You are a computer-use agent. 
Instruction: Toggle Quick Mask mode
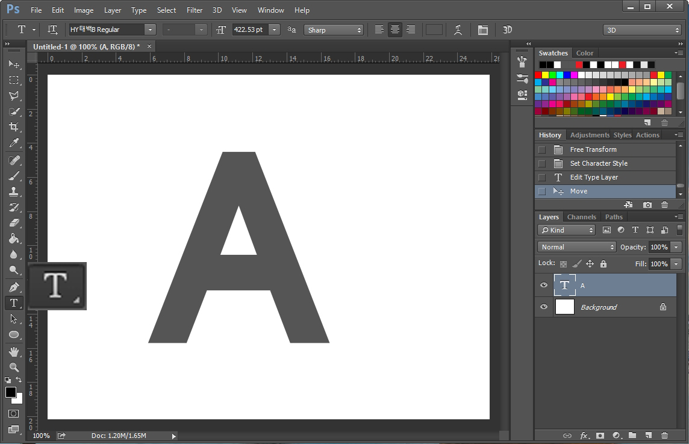pyautogui.click(x=14, y=414)
